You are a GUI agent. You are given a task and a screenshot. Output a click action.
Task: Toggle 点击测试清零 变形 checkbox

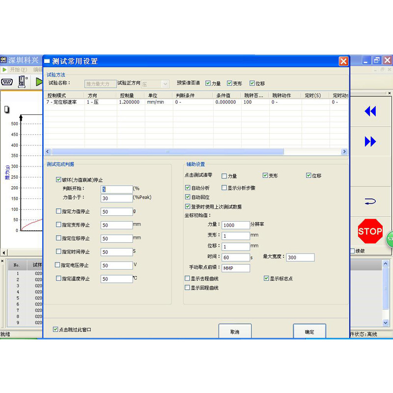point(265,175)
